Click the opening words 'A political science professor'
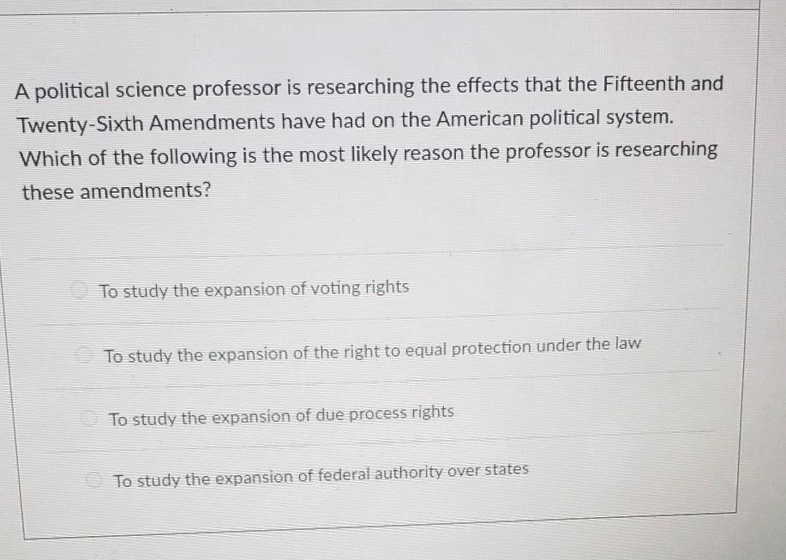The image size is (786, 560). (148, 90)
